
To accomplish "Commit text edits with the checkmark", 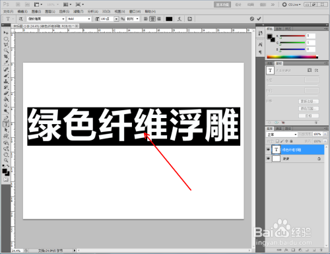I will (259, 19).
